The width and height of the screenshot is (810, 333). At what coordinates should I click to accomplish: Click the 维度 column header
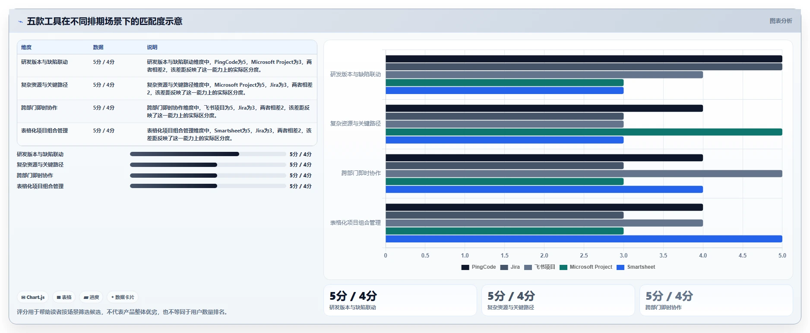[x=26, y=47]
